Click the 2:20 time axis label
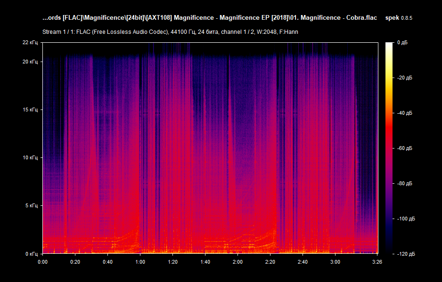Image resolution: width=442 pixels, height=282 pixels. click(x=270, y=262)
